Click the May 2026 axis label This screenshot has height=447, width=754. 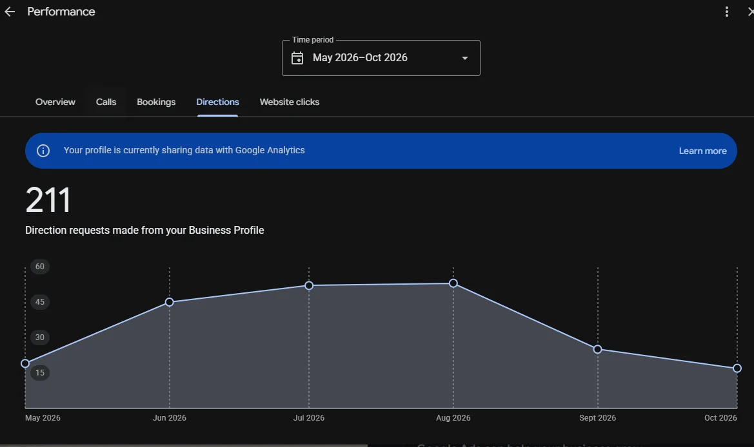coord(43,418)
